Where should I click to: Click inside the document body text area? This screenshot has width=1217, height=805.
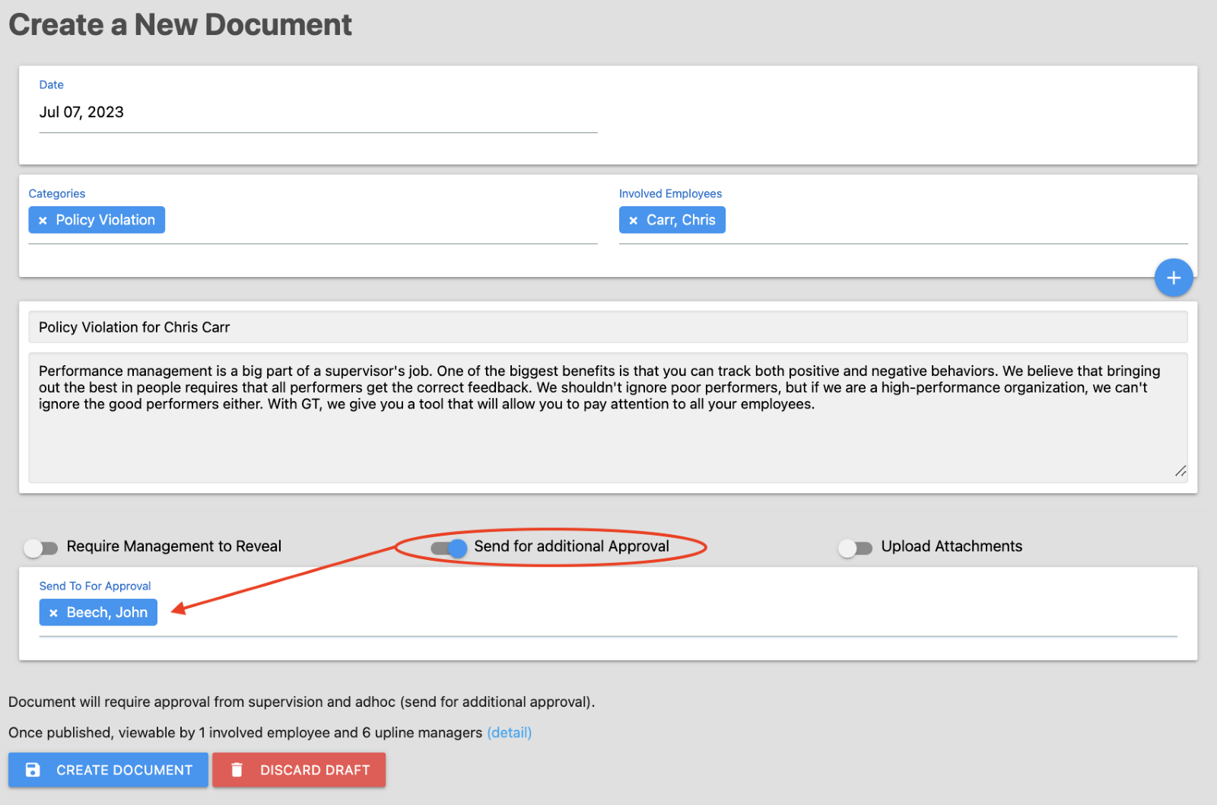click(x=607, y=441)
